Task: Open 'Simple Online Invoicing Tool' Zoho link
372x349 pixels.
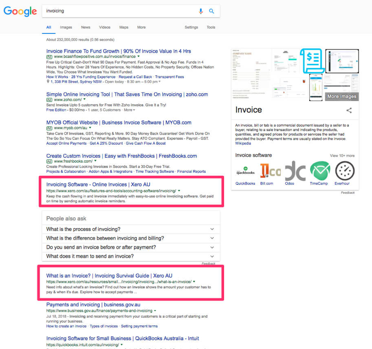Action: pyautogui.click(x=127, y=94)
